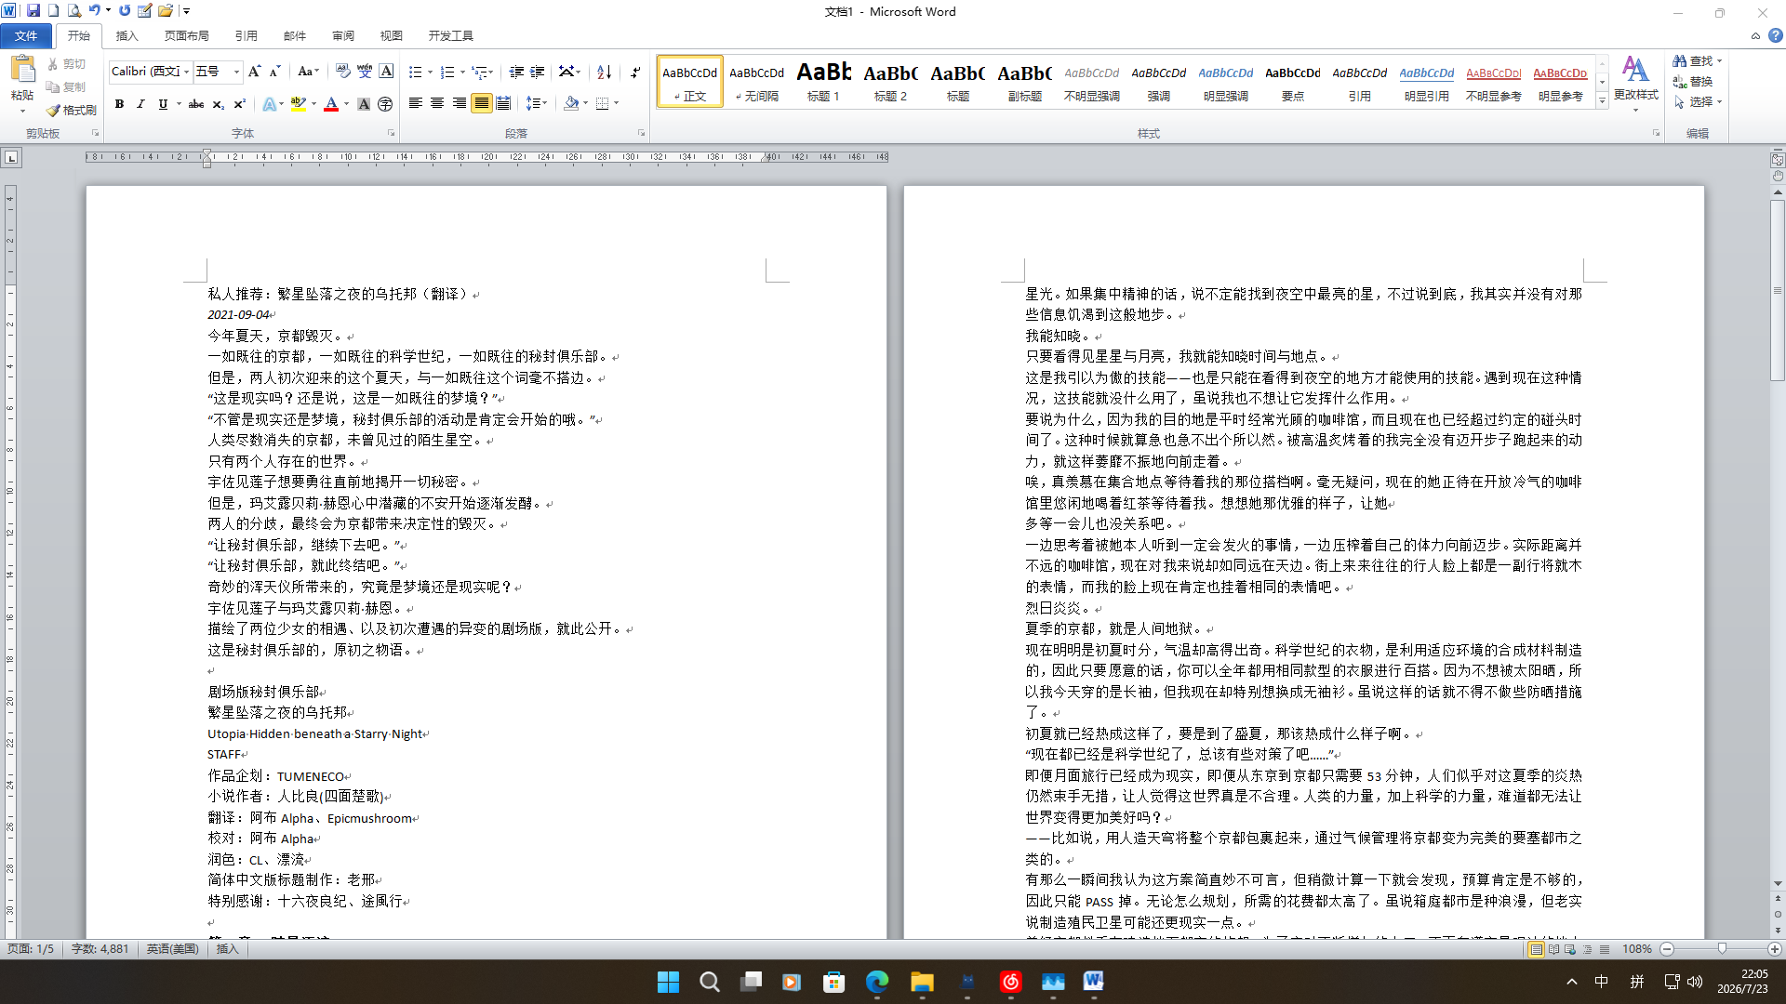
Task: Open font dialog launcher
Action: click(x=391, y=133)
